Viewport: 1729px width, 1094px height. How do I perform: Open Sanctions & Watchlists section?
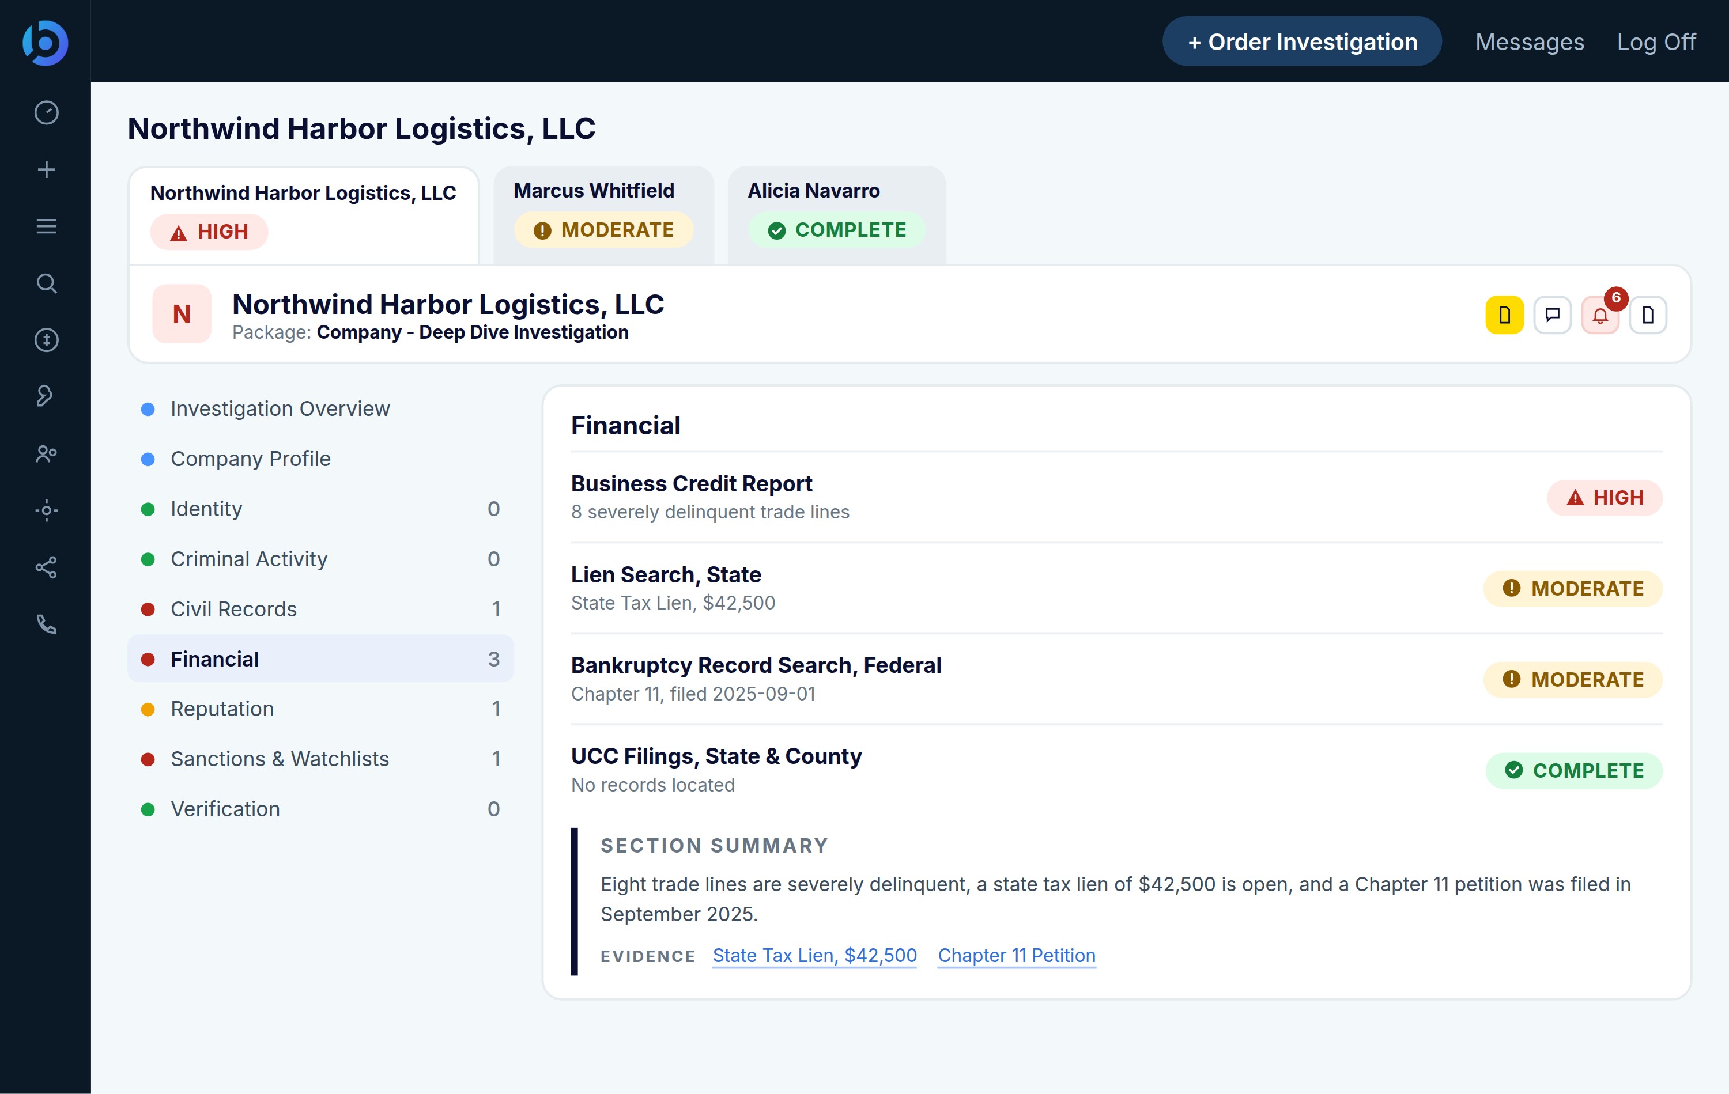pyautogui.click(x=320, y=759)
